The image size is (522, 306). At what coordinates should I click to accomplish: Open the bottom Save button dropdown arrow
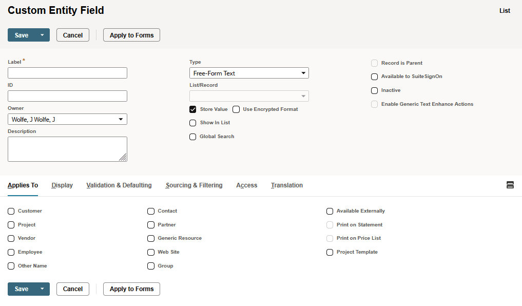(42, 289)
